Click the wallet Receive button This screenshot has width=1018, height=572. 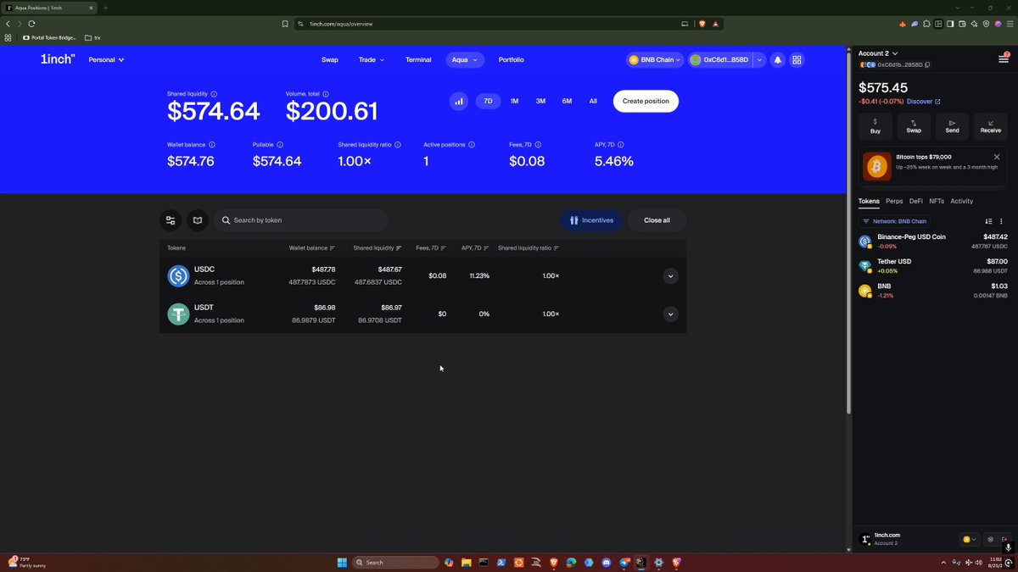click(x=990, y=126)
